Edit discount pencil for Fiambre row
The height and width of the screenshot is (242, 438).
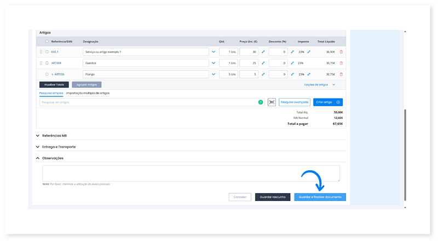[x=292, y=63]
